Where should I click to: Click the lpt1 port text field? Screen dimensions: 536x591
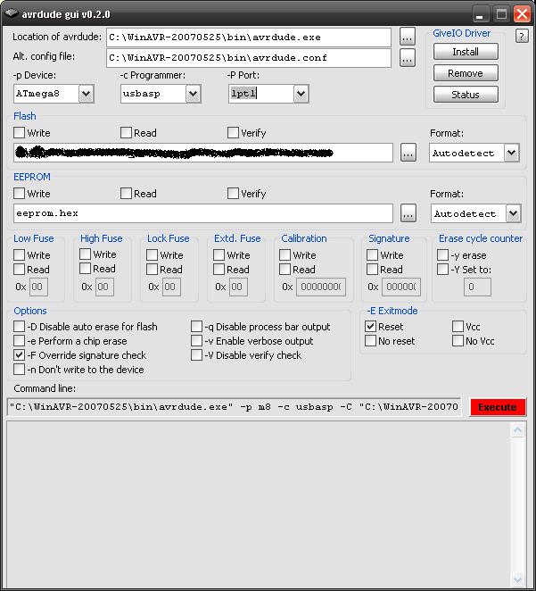tap(261, 94)
